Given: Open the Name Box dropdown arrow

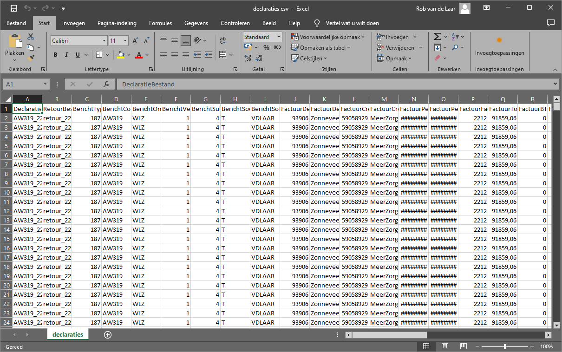Looking at the screenshot, I should pos(45,84).
